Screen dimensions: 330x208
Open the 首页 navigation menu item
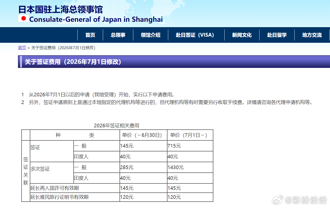click(90, 35)
